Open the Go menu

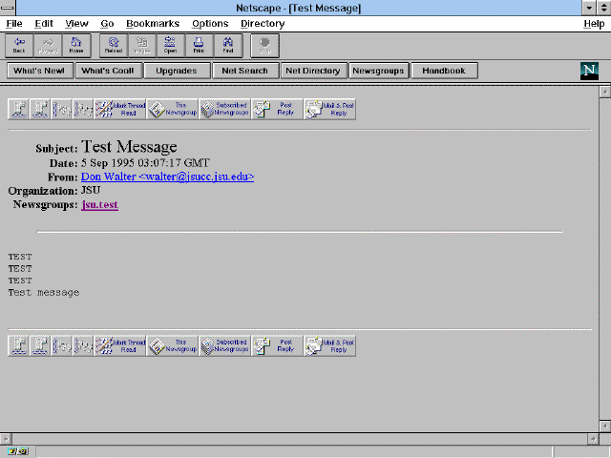click(107, 24)
